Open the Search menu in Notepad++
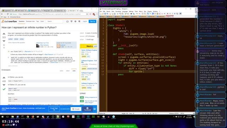 108,11
